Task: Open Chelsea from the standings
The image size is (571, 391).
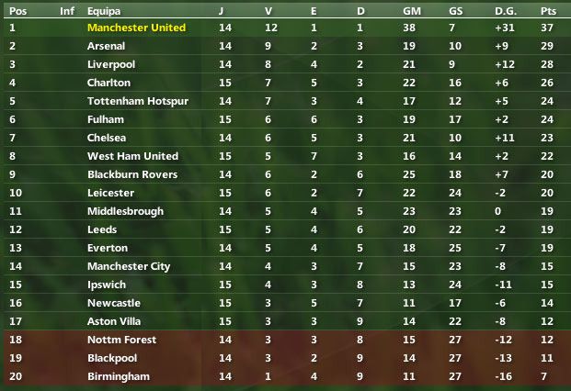Action: click(107, 138)
